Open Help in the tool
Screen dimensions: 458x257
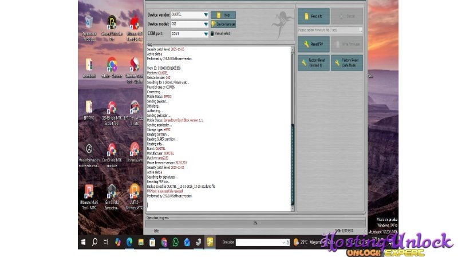[223, 14]
